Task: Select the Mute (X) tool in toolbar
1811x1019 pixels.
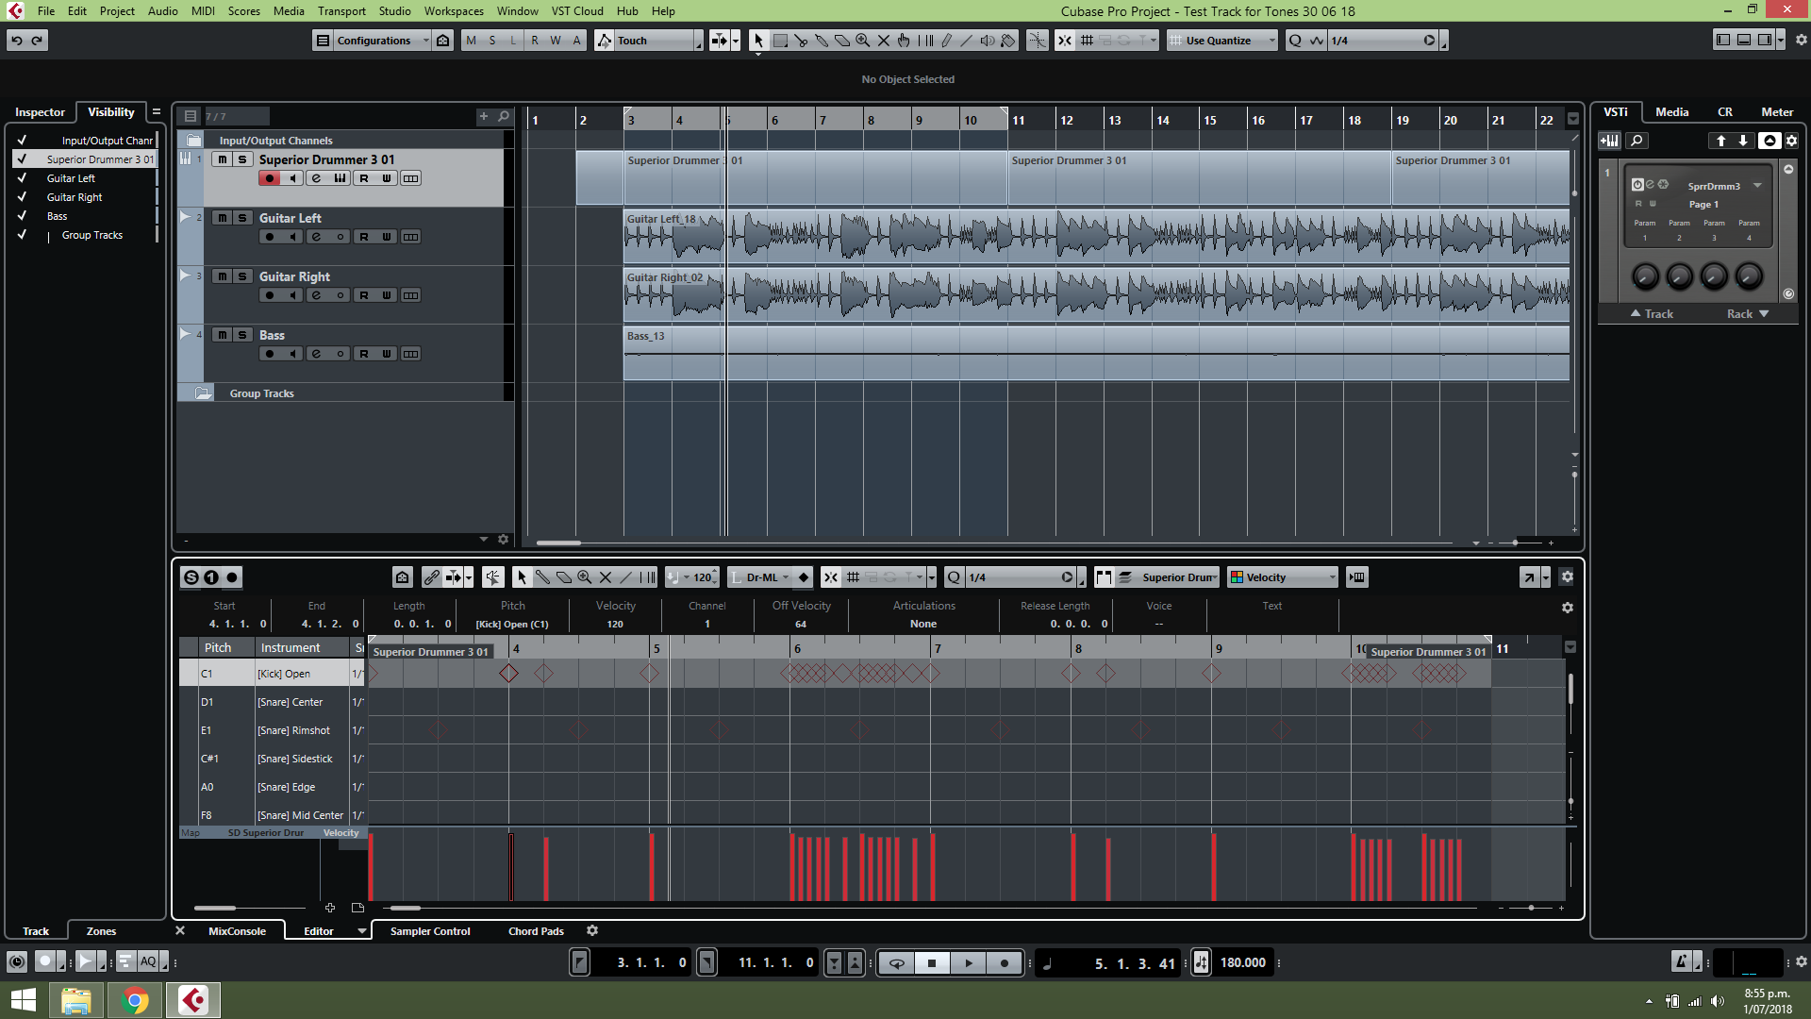Action: tap(883, 41)
